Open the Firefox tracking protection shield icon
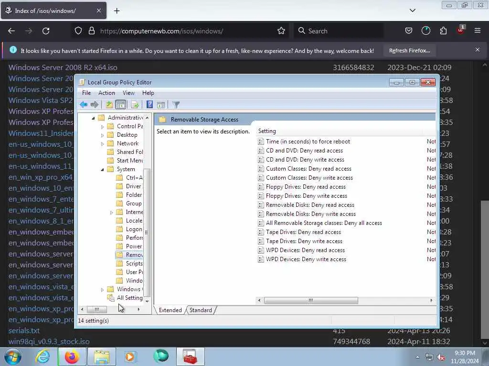The width and height of the screenshot is (489, 366). pyautogui.click(x=78, y=31)
